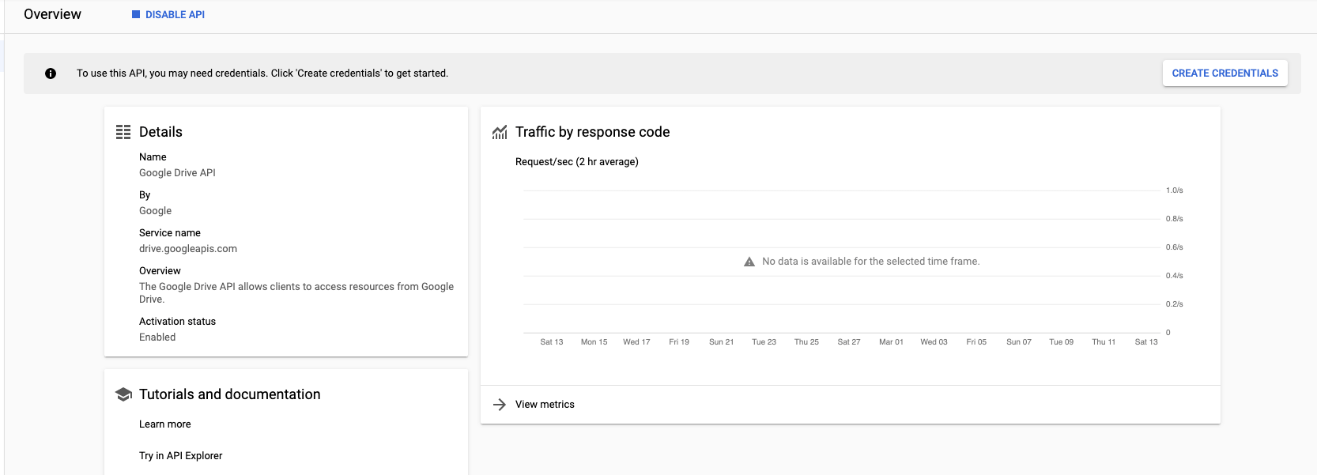Click the warning triangle in the chart

point(749,262)
